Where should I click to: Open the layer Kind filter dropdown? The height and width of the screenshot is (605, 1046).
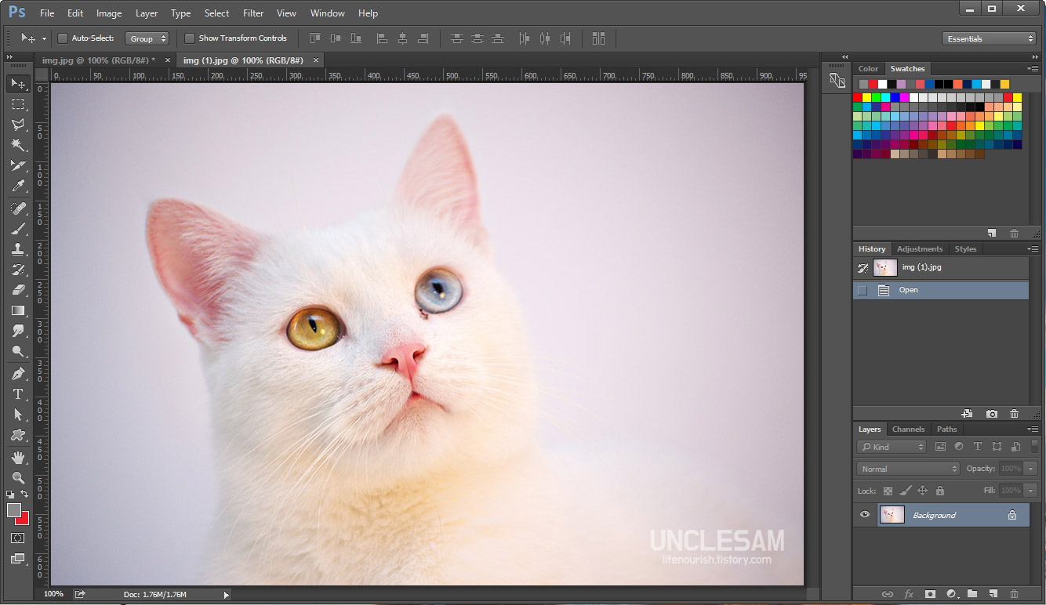click(892, 447)
